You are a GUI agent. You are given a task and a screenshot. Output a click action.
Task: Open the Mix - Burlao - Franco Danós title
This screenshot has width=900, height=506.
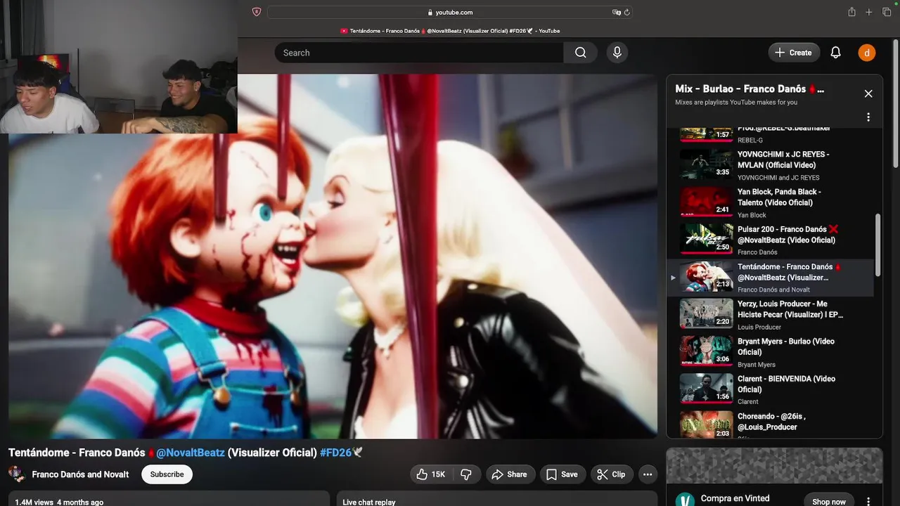pyautogui.click(x=750, y=89)
